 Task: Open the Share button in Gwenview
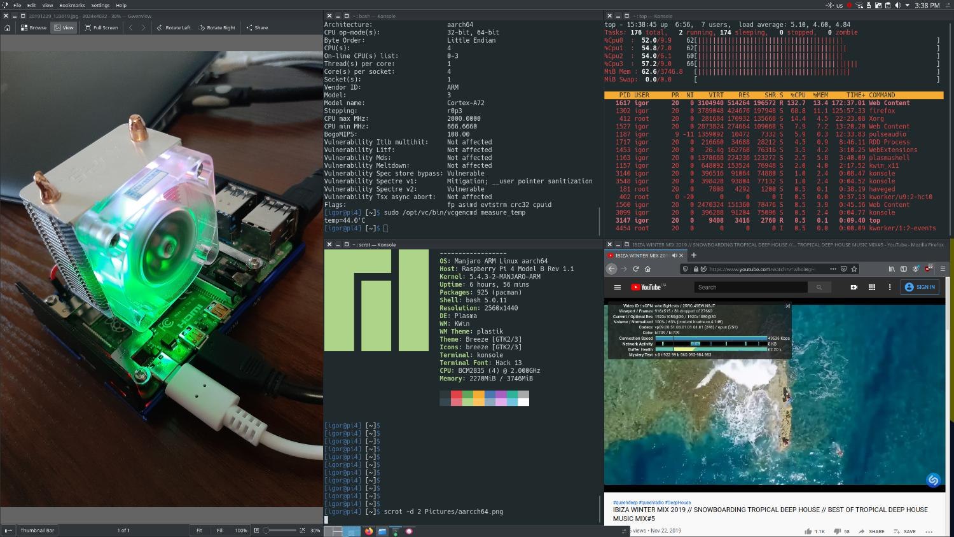click(257, 27)
